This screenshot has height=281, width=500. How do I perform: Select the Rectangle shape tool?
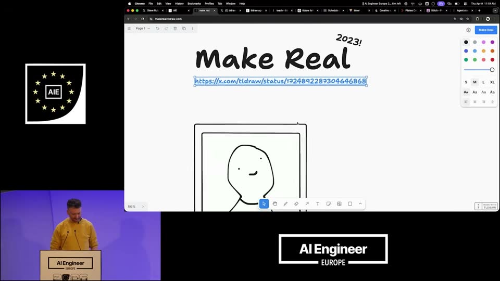(350, 204)
